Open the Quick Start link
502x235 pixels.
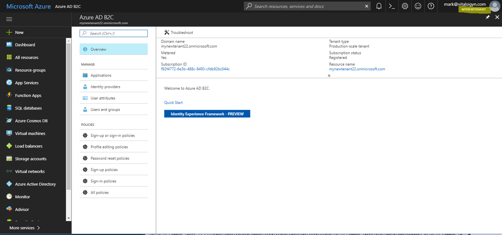[x=173, y=102]
